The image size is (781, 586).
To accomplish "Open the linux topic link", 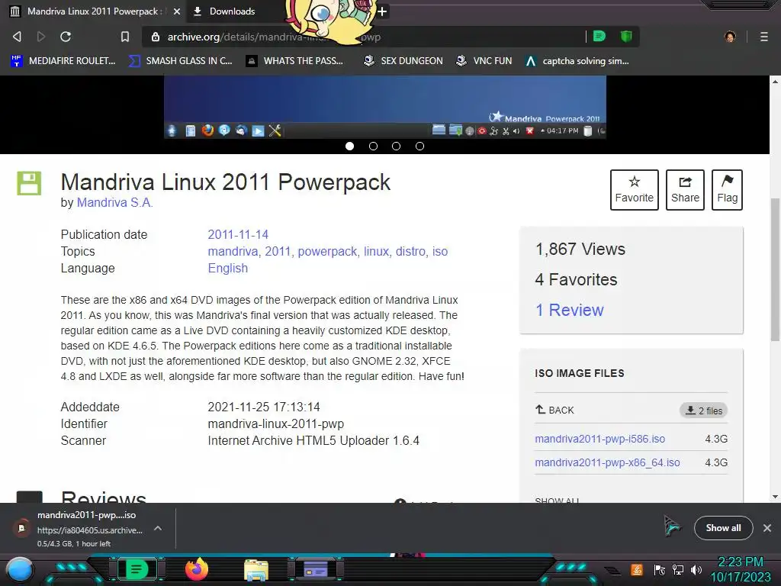I will [x=376, y=251].
